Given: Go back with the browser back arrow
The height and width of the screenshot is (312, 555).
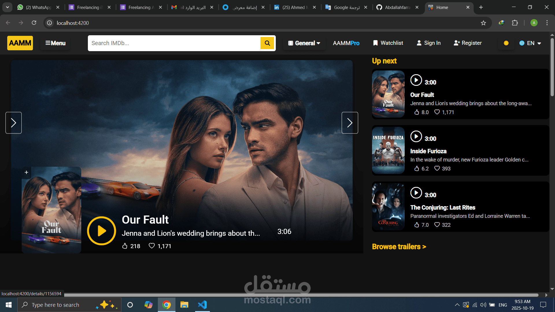Looking at the screenshot, I should pos(8,23).
